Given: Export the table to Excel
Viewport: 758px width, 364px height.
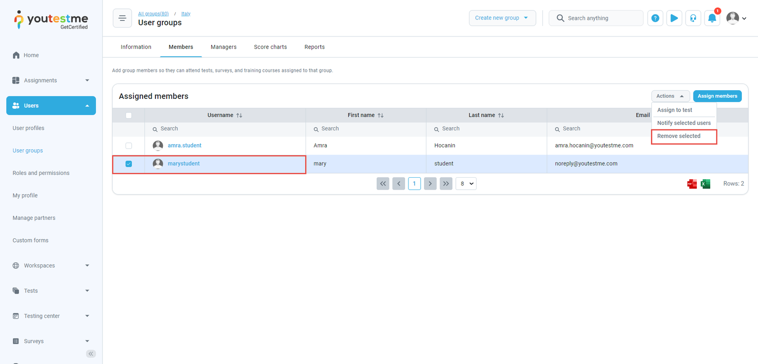Looking at the screenshot, I should tap(705, 184).
